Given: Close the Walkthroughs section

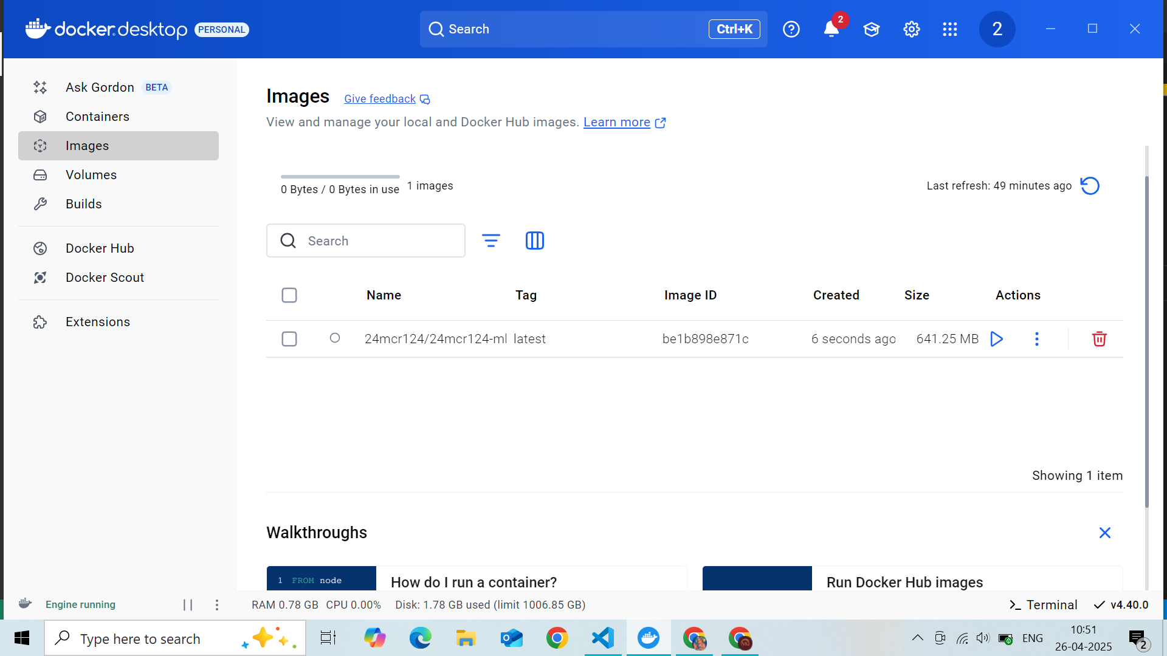Looking at the screenshot, I should click(x=1105, y=533).
